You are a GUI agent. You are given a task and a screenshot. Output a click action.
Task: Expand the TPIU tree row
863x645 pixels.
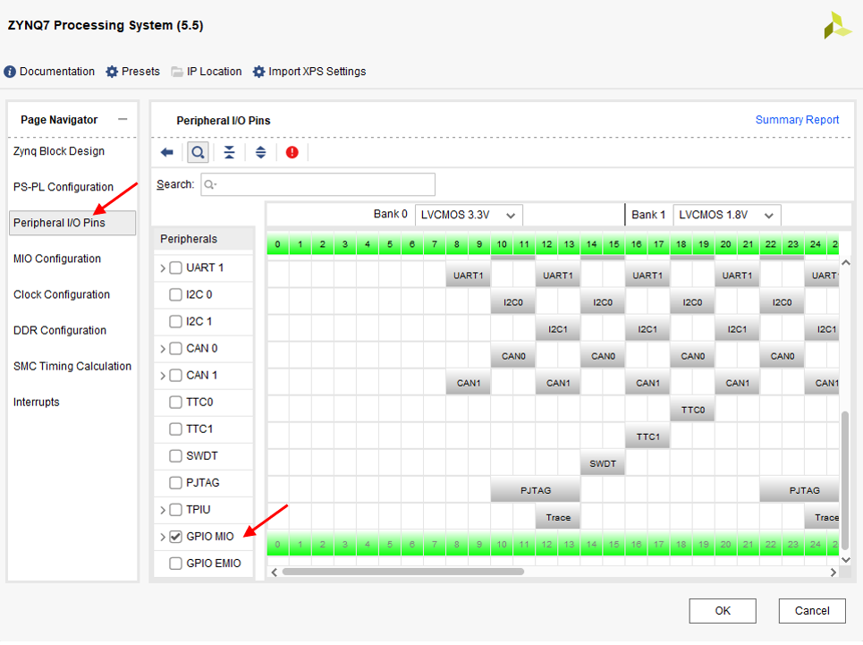[163, 510]
